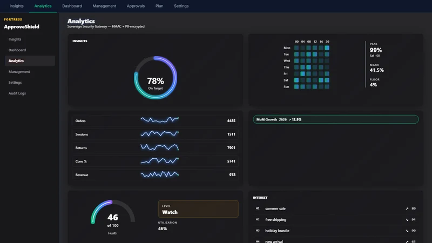Go to Settings in the sidebar
Image resolution: width=432 pixels, height=243 pixels.
30,83
